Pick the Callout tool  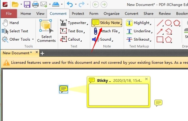(x=71, y=39)
